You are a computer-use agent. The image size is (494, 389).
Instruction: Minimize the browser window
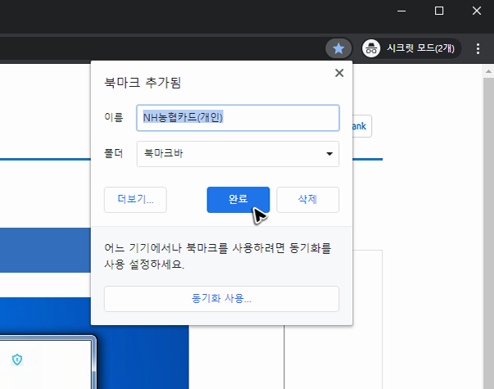[401, 11]
